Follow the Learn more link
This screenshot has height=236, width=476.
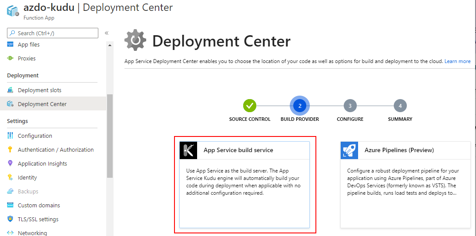tap(457, 61)
